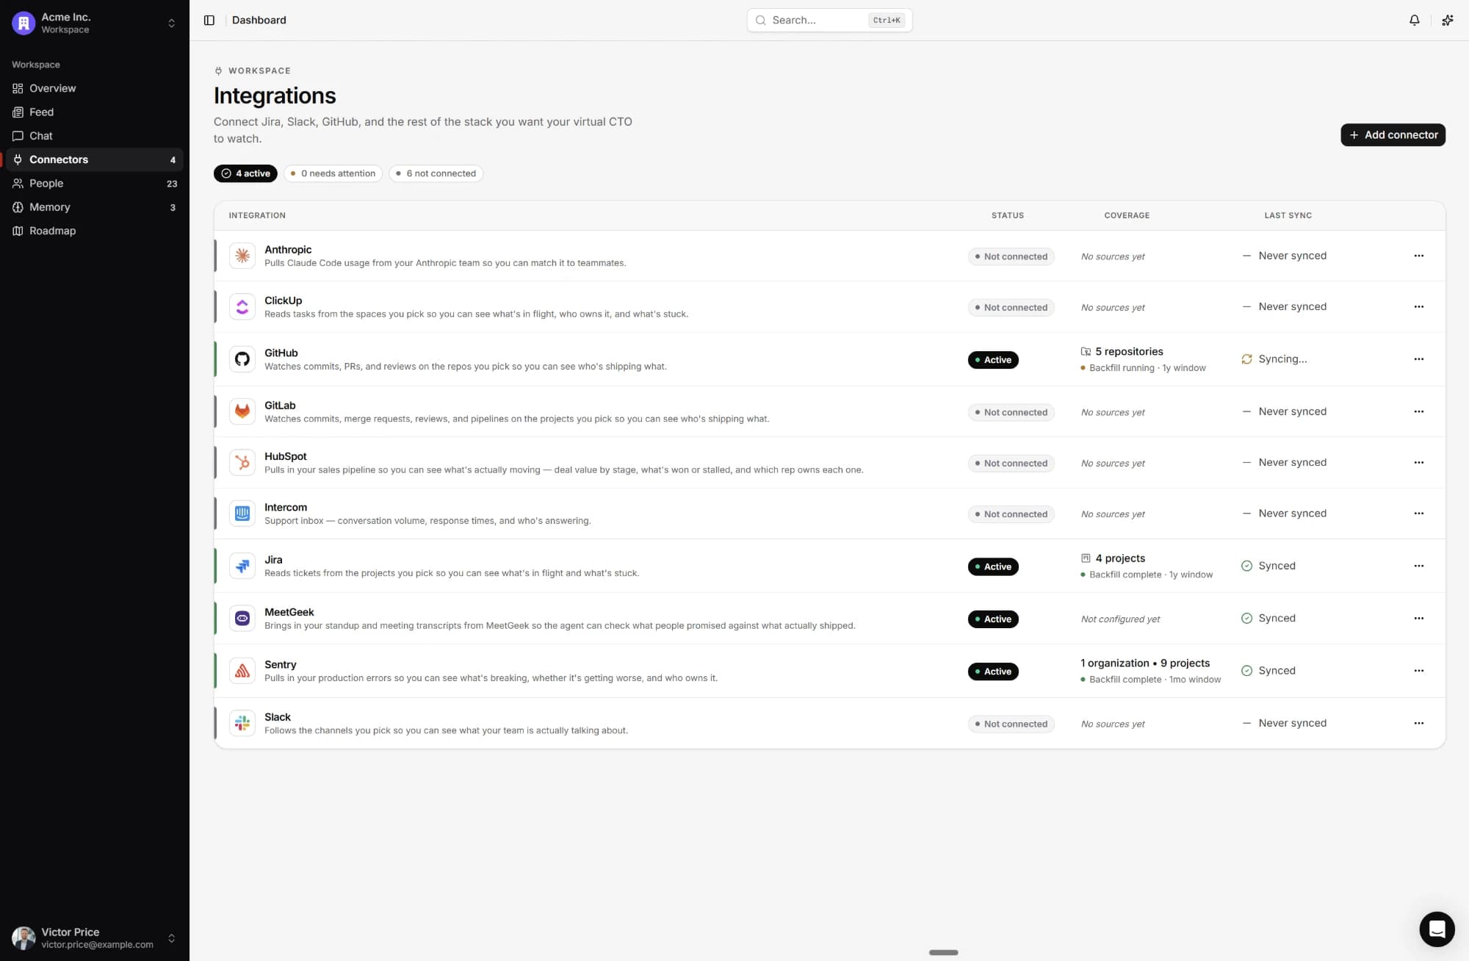Click the Jira logo icon
The width and height of the screenshot is (1469, 961).
point(242,566)
